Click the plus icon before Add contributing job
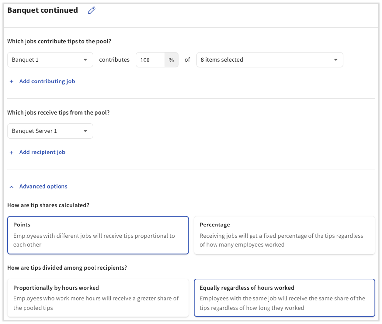Image resolution: width=382 pixels, height=324 pixels. pos(12,81)
